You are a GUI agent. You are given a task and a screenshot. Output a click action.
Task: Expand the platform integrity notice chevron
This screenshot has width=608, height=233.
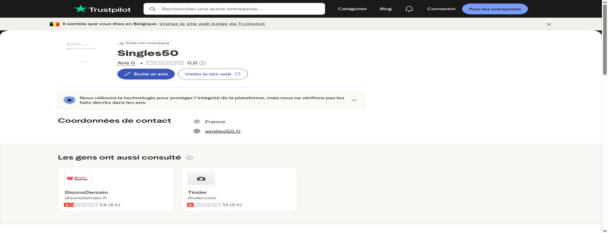click(354, 100)
